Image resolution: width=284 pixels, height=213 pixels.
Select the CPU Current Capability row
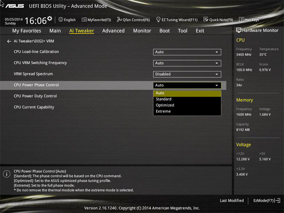34,107
